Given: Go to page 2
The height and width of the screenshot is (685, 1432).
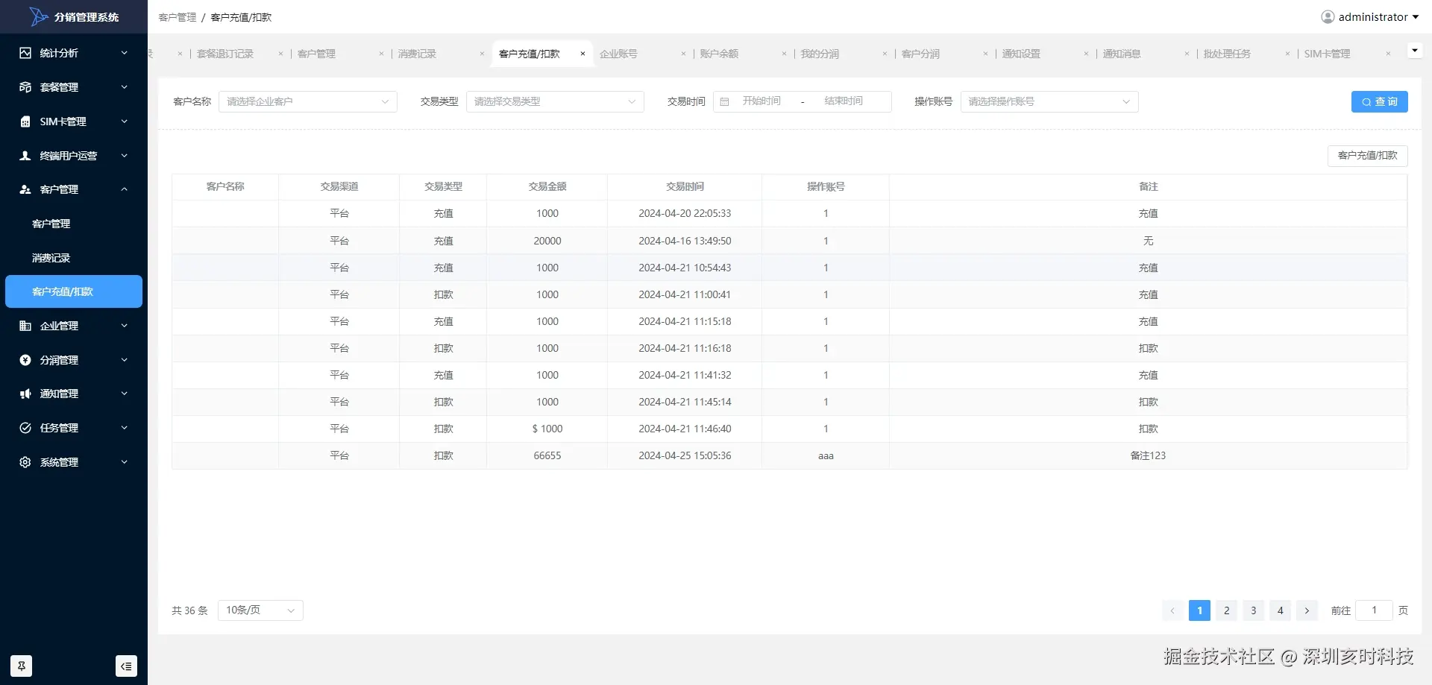Looking at the screenshot, I should click(x=1226, y=610).
